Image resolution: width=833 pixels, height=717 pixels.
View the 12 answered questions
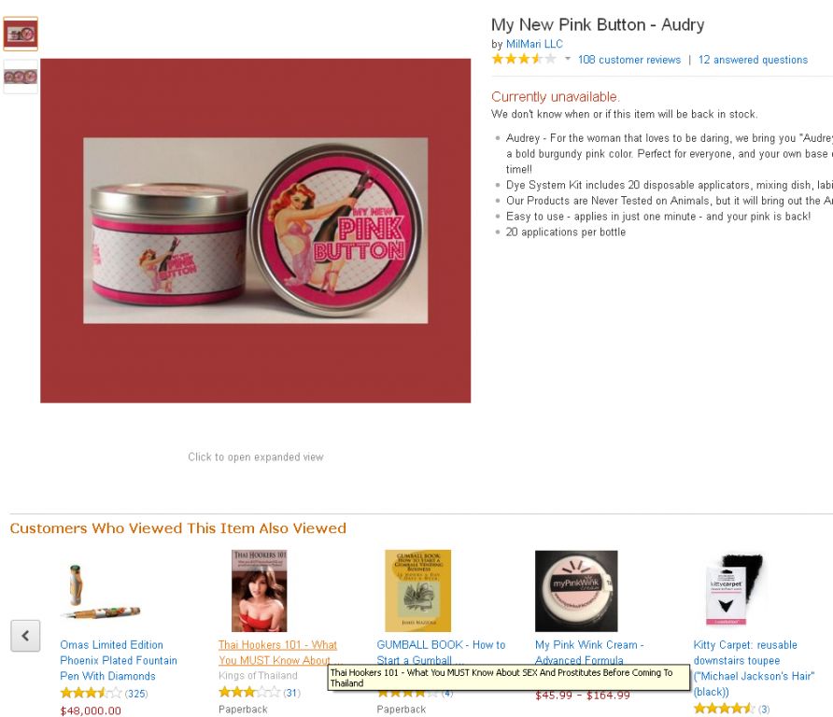point(753,60)
